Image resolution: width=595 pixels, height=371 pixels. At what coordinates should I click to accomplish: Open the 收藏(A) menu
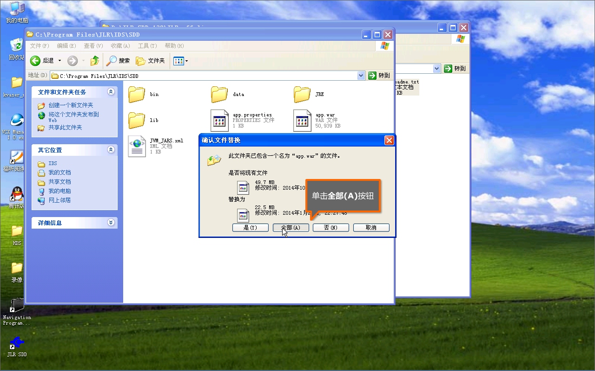tap(120, 46)
